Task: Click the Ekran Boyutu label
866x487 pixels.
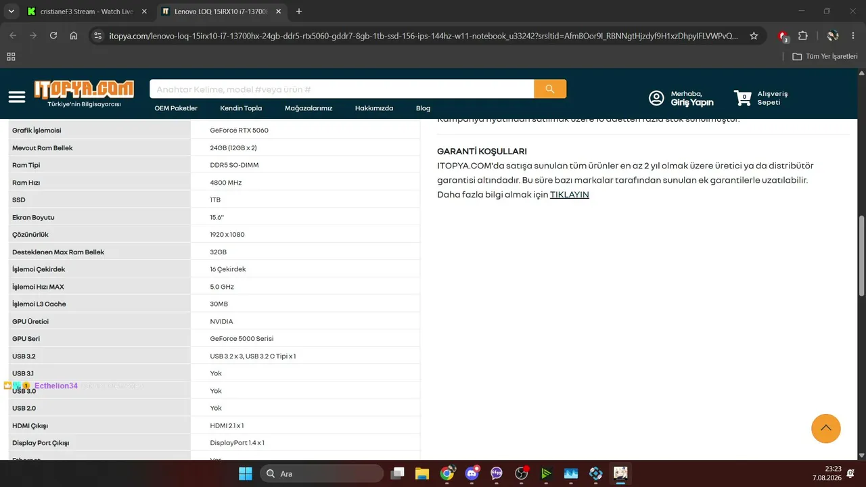Action: tap(33, 218)
